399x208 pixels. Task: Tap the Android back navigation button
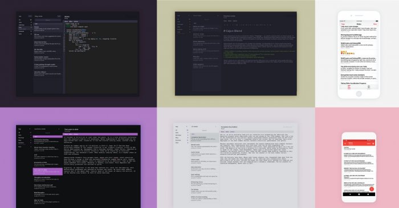pos(351,194)
